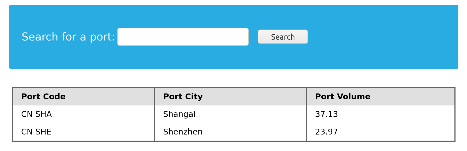Select the Port Code column header
Viewport: 467px width, 151px height.
(84, 96)
